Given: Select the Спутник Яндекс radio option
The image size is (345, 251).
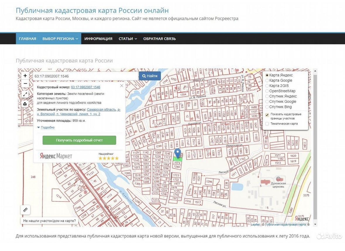Looking at the screenshot, I should pyautogui.click(x=267, y=96).
